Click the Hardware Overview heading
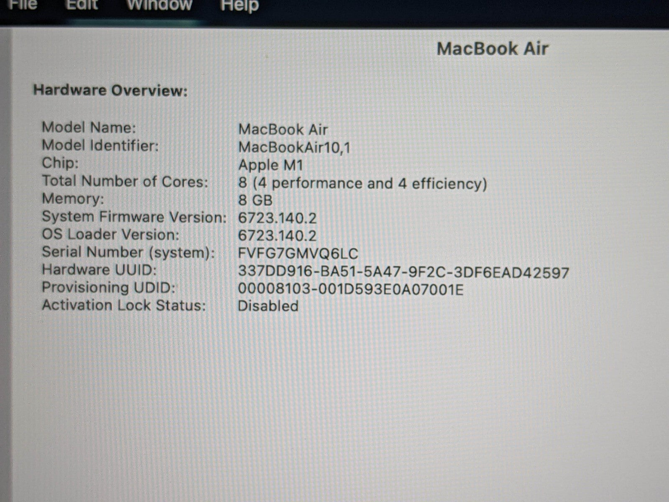Viewport: 669px width, 502px height. pos(110,90)
